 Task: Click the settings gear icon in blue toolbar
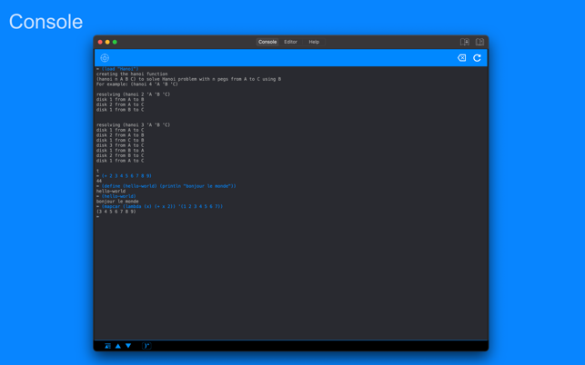tap(105, 58)
